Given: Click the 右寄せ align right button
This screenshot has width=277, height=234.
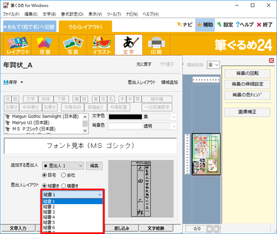Looking at the screenshot, I should [x=50, y=107].
